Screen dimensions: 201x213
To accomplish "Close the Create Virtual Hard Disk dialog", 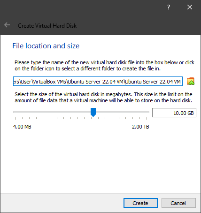I will click(190, 7).
